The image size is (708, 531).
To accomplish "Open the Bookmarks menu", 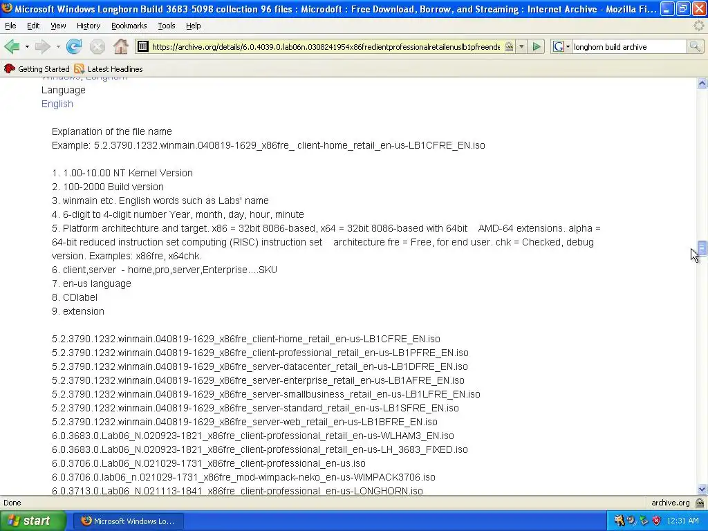I will click(129, 26).
